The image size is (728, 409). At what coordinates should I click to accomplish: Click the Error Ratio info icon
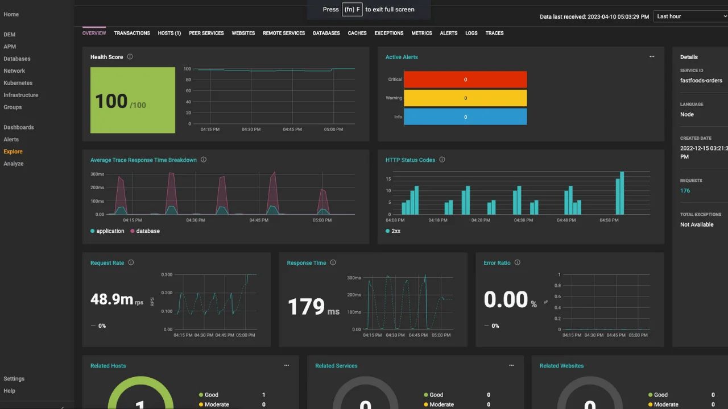coord(518,262)
